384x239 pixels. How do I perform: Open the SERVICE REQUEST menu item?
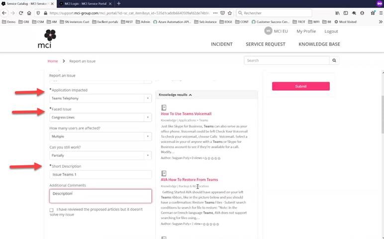266,44
